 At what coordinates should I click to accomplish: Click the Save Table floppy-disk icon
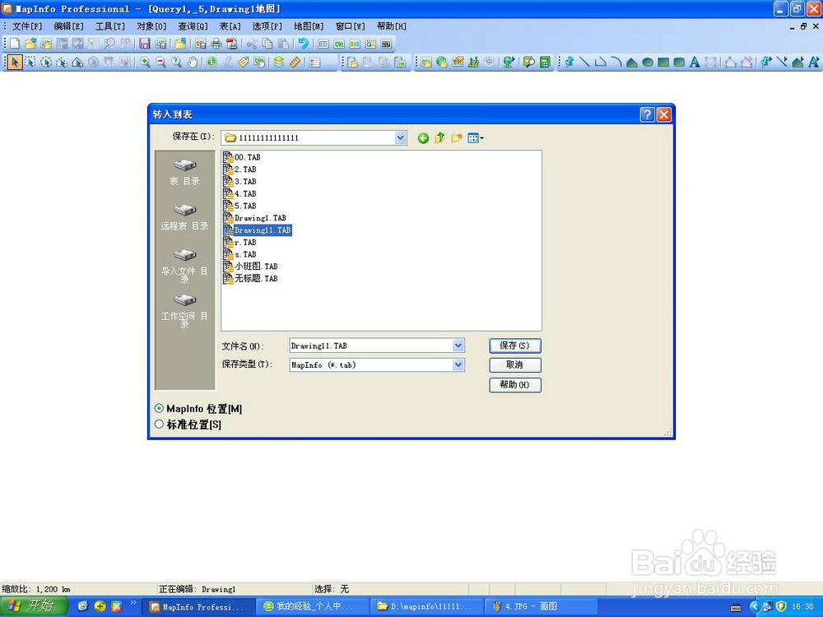click(145, 44)
